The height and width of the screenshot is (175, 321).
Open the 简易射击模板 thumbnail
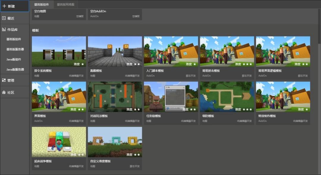(227, 52)
